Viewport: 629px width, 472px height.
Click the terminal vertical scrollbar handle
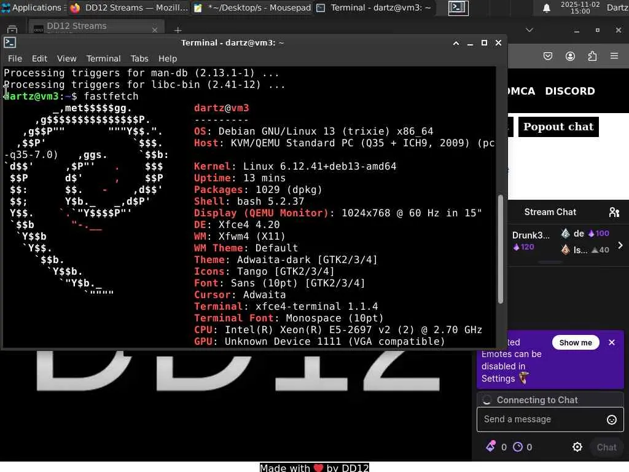point(500,249)
